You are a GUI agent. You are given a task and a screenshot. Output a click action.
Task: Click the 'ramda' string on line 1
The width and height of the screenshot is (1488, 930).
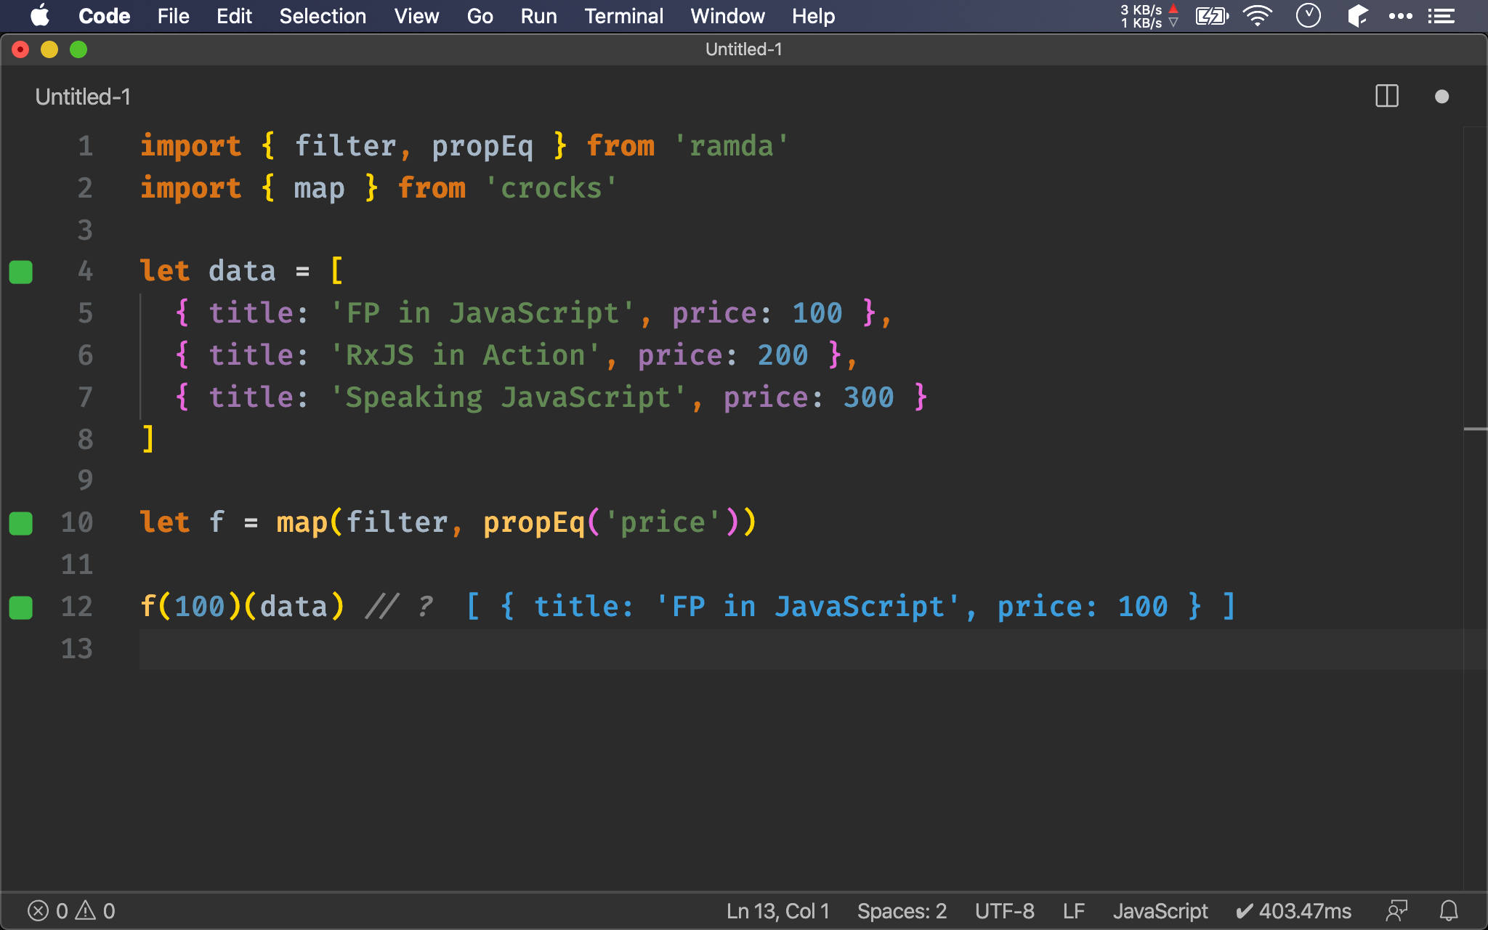point(731,146)
